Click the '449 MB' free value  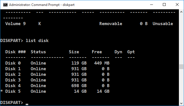coord(102,63)
